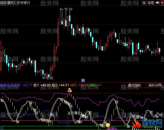Click the 平安银行 stock title
Viewport: 164px width, 130px height.
coord(24,3)
